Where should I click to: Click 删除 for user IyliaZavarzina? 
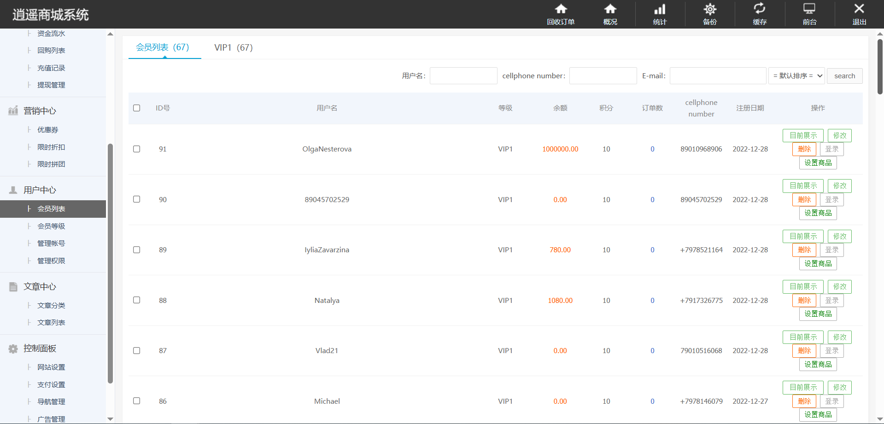pyautogui.click(x=804, y=250)
